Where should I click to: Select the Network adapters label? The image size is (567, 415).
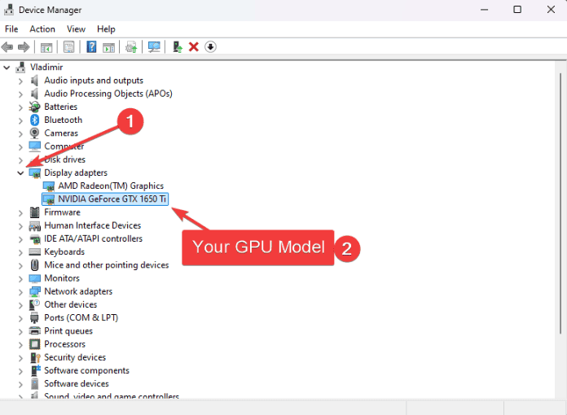(78, 291)
